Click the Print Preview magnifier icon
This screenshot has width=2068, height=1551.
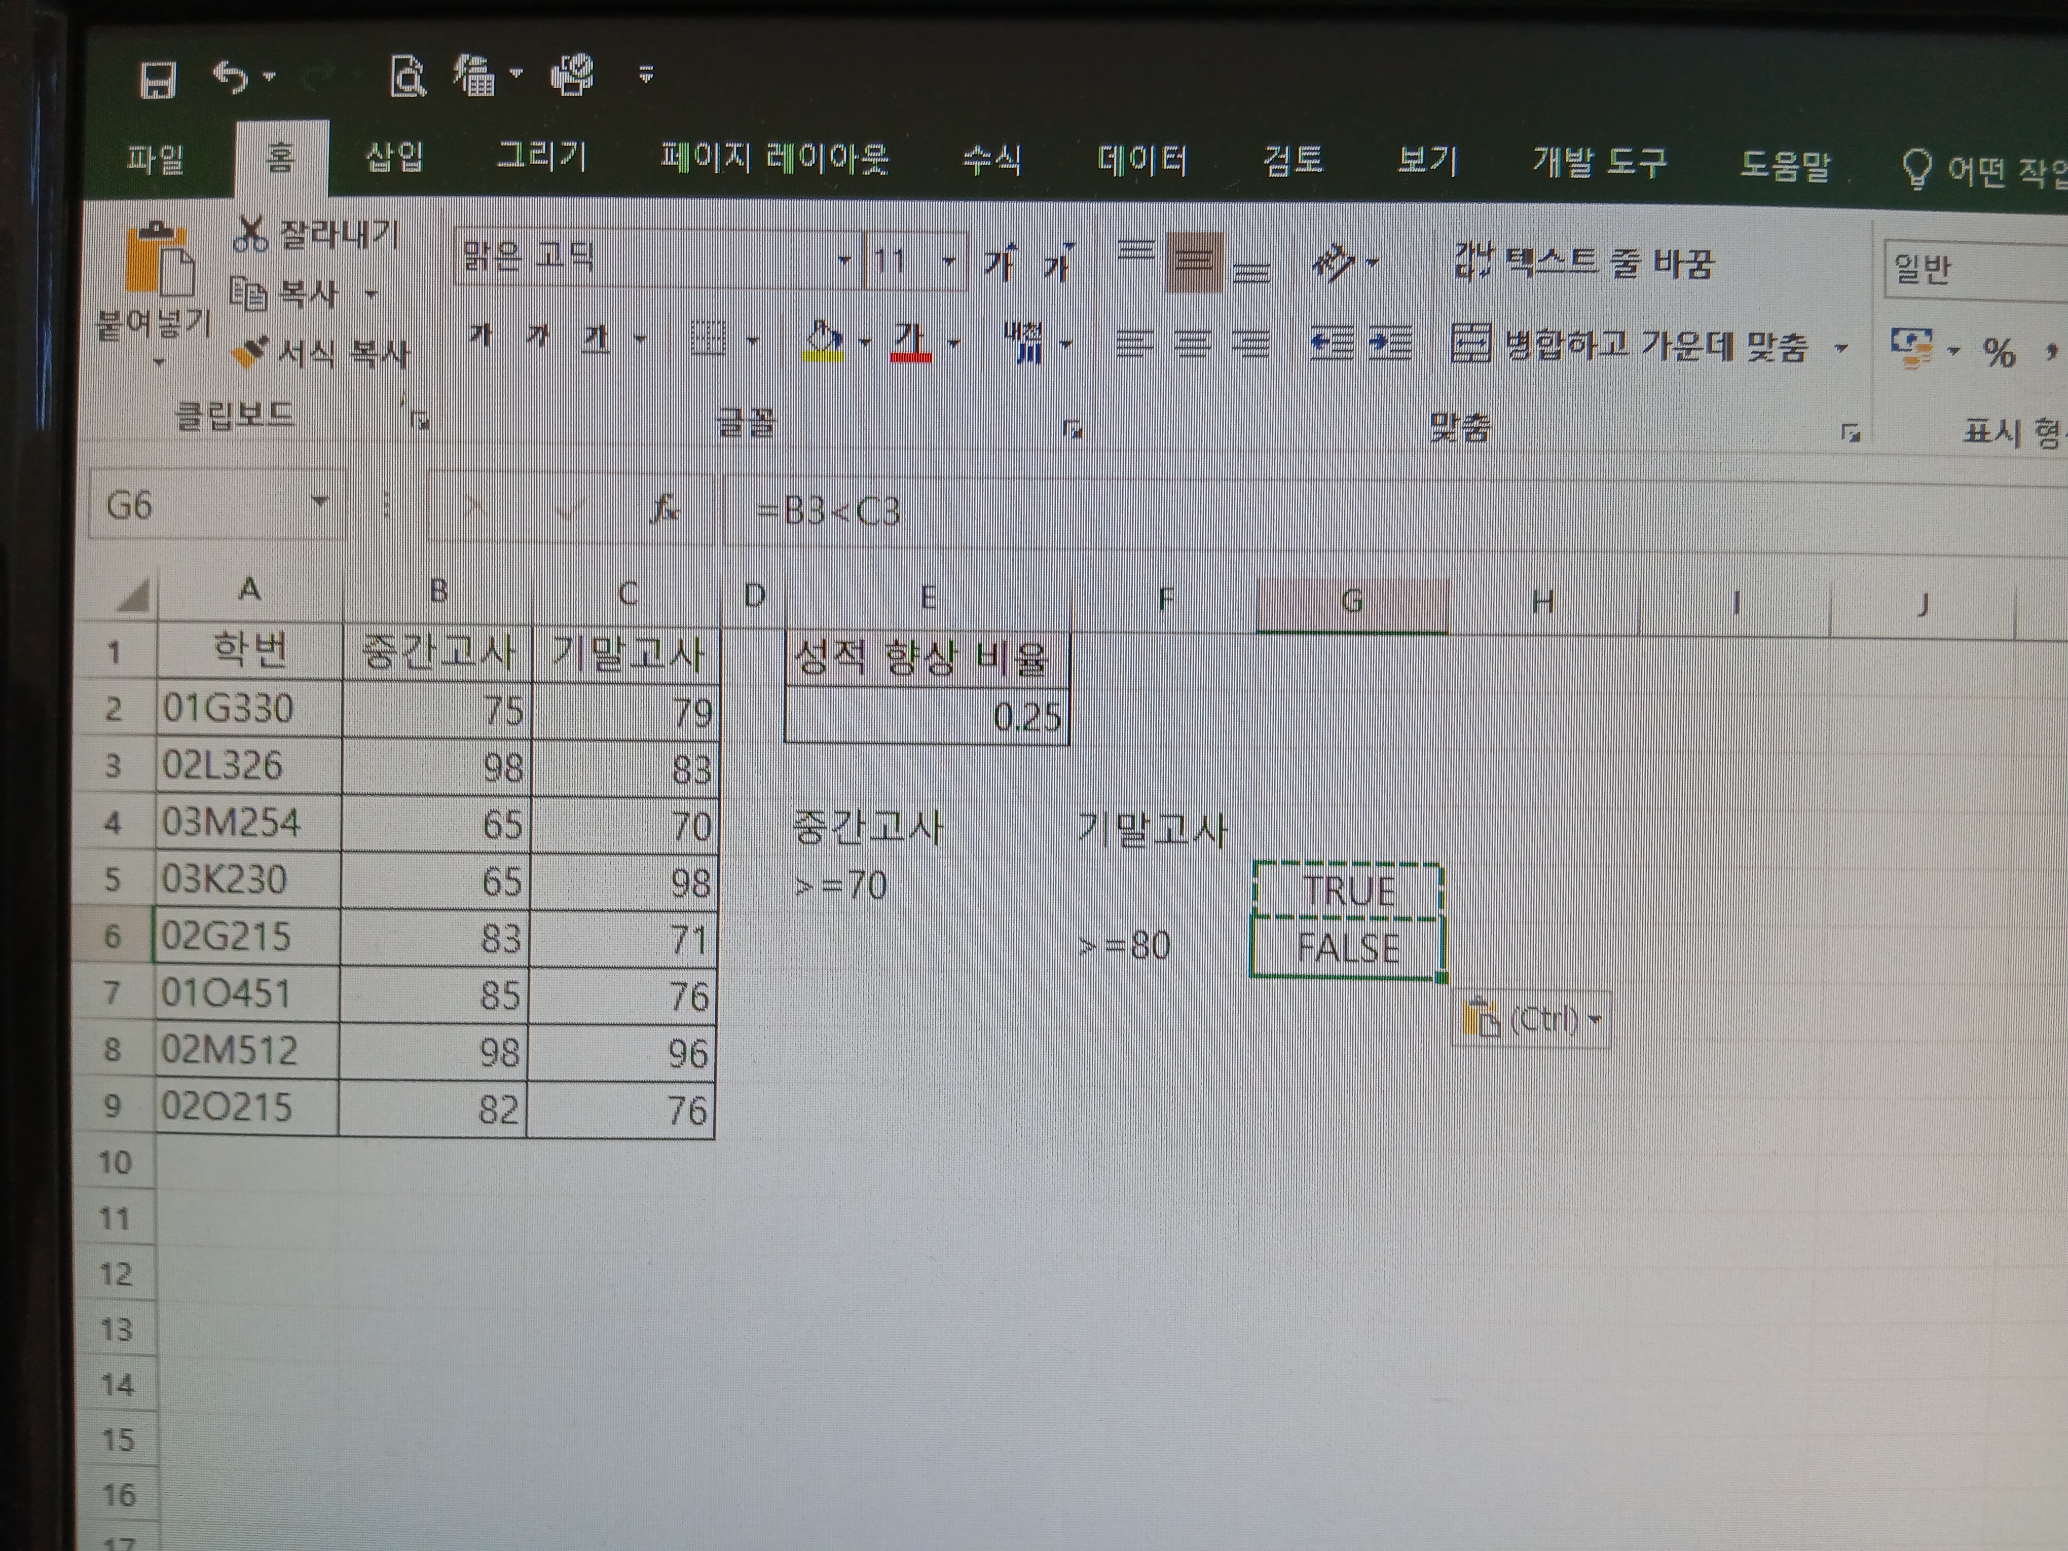408,77
